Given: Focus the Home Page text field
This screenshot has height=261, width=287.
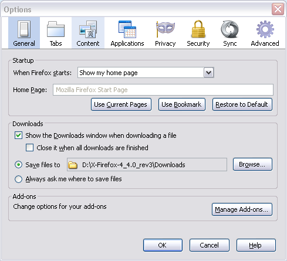Looking at the screenshot, I should coord(163,90).
